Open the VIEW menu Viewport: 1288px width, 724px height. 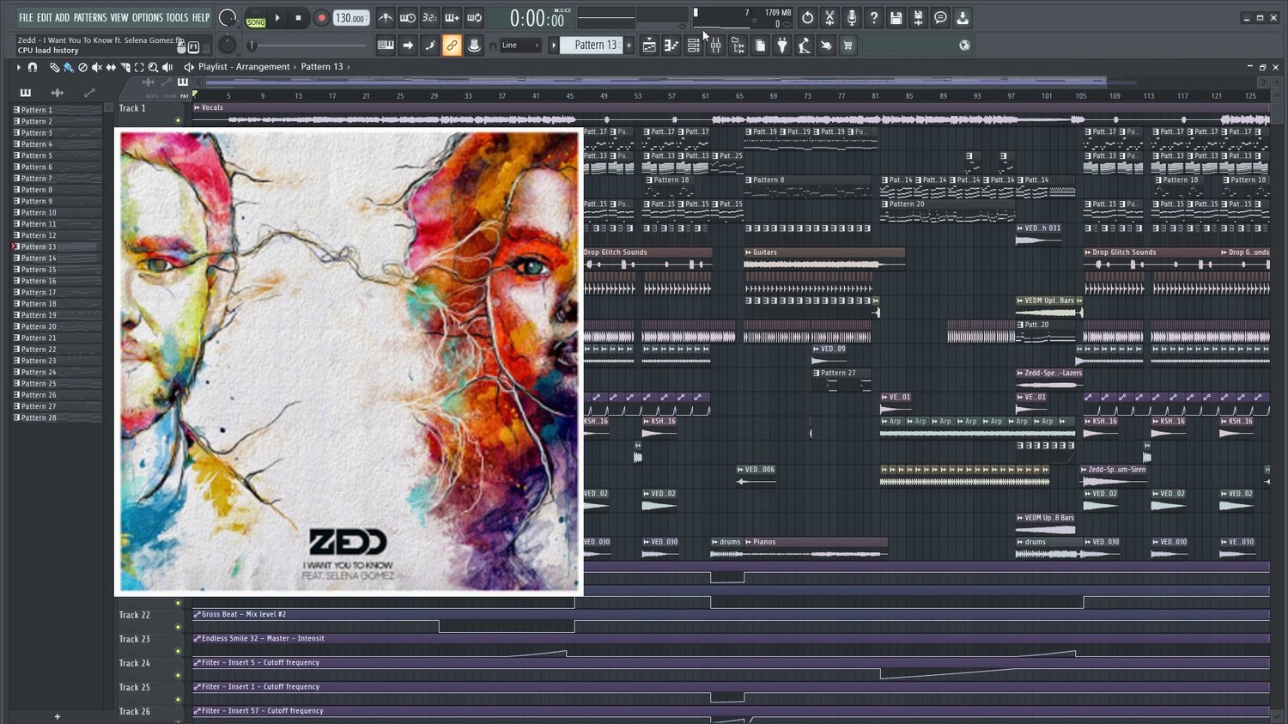119,17
